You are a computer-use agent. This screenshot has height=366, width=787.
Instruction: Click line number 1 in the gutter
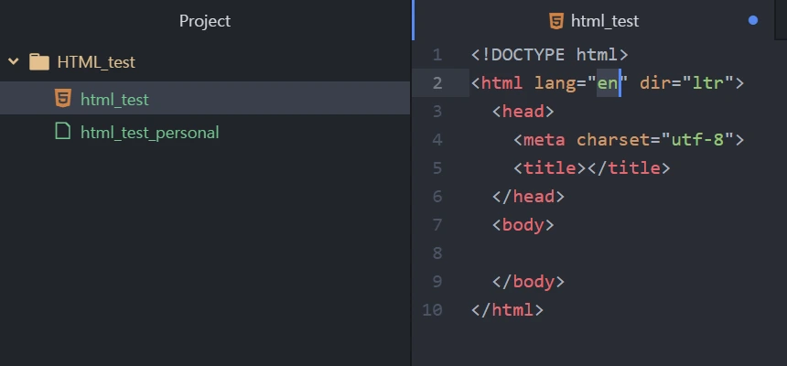tap(437, 55)
